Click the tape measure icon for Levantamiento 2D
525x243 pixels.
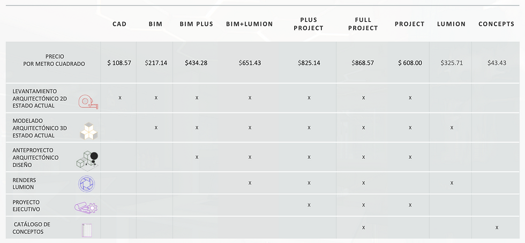click(x=88, y=102)
